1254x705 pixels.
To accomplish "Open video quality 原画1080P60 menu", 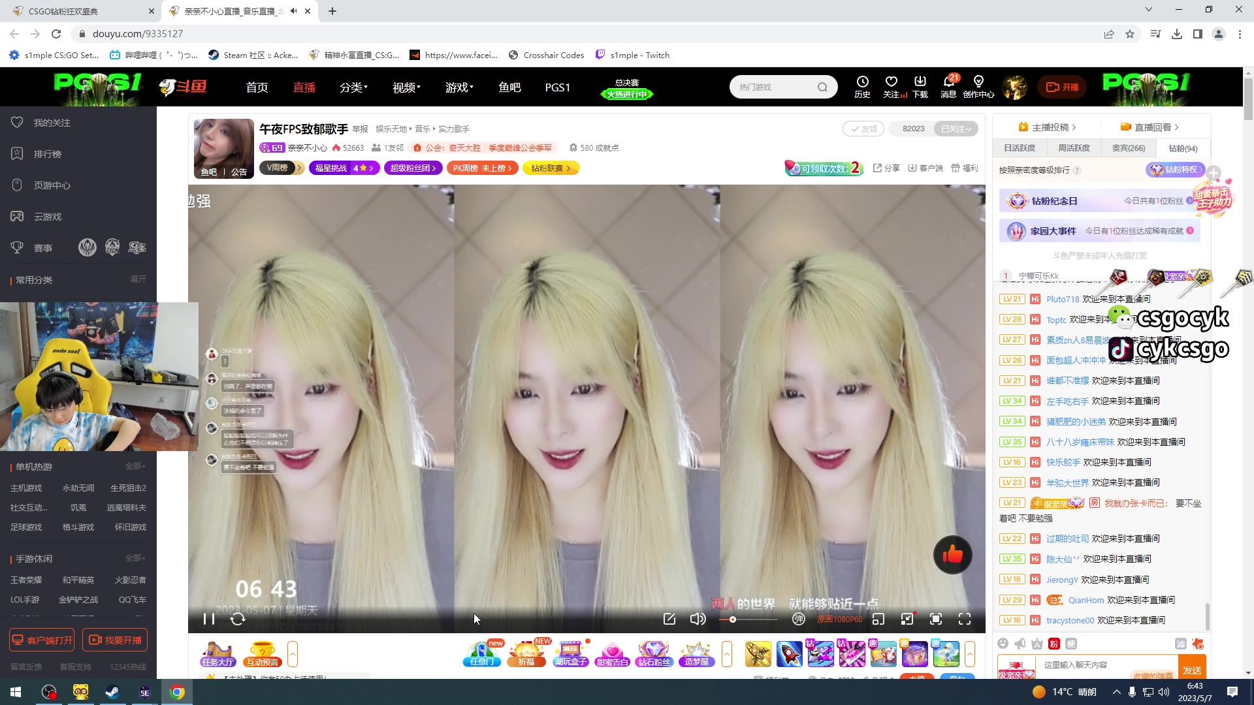I will pyautogui.click(x=840, y=619).
